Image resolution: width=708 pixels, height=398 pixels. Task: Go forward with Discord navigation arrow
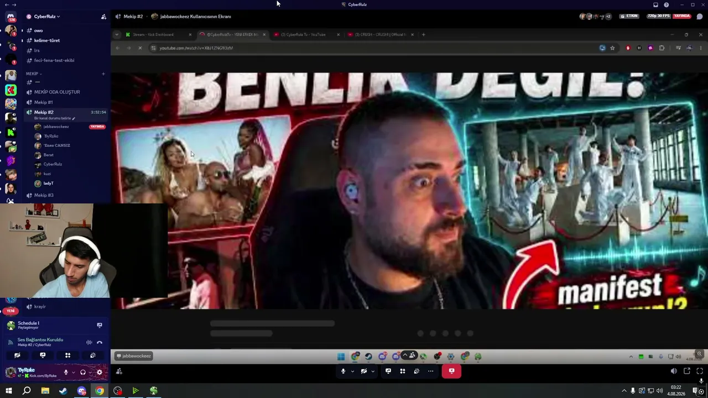14,4
